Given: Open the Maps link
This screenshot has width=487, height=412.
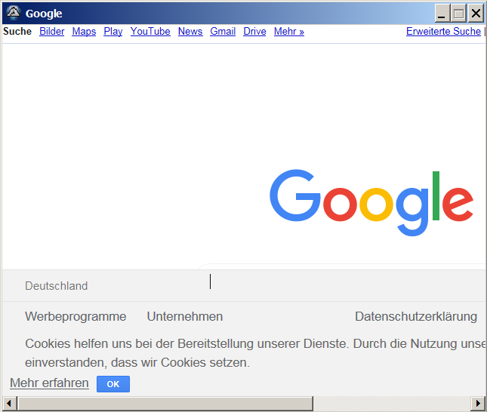Looking at the screenshot, I should point(84,32).
